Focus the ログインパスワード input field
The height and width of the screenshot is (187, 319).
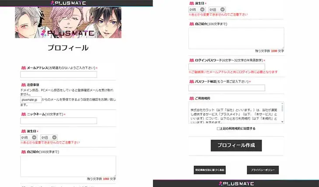(227, 67)
